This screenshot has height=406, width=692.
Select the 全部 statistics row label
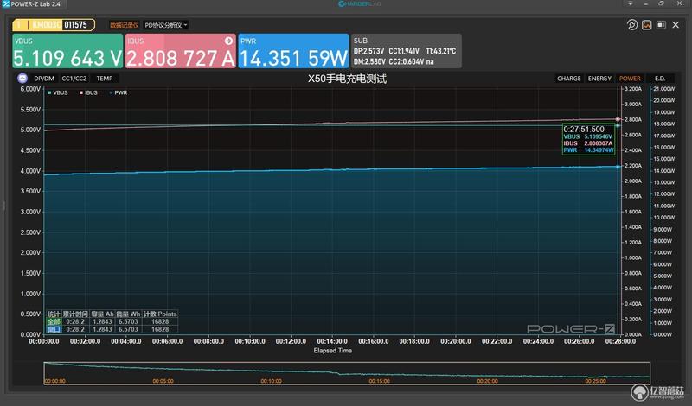click(x=54, y=322)
